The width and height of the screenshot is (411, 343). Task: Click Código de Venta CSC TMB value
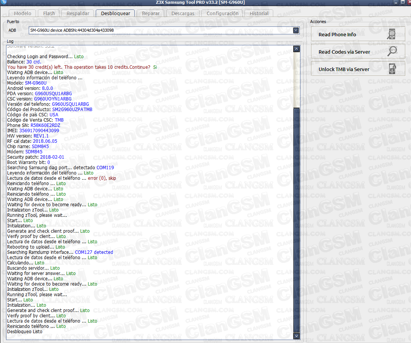pos(59,120)
